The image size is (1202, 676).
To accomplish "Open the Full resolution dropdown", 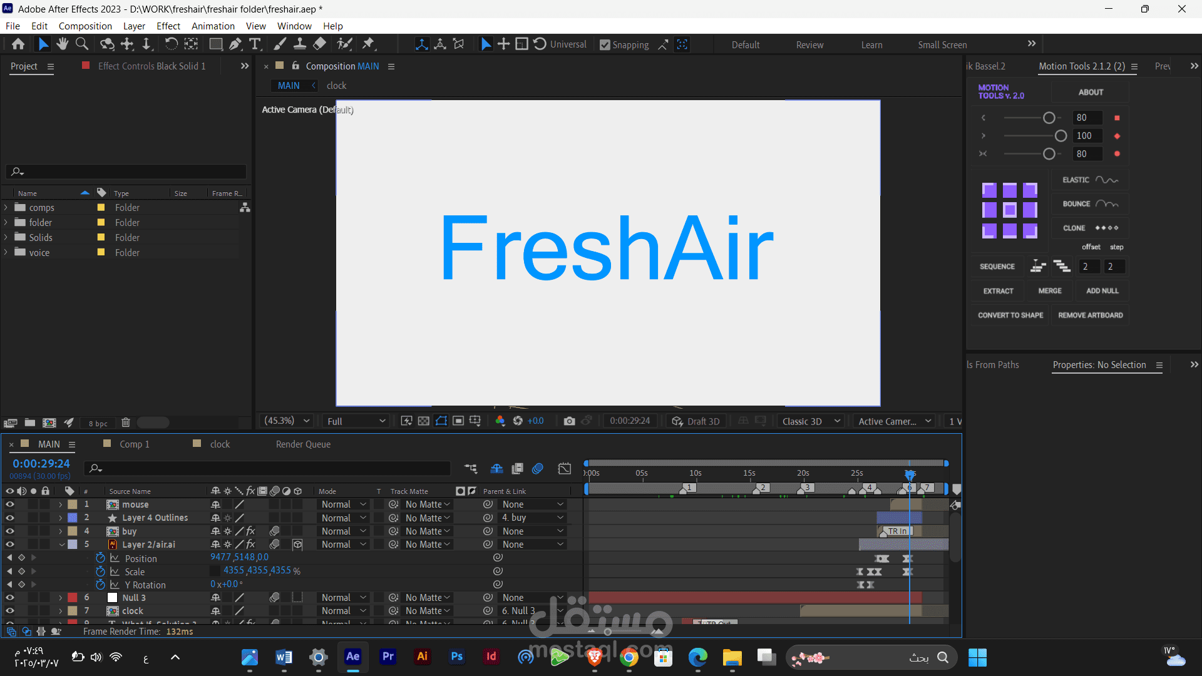I will pyautogui.click(x=356, y=421).
